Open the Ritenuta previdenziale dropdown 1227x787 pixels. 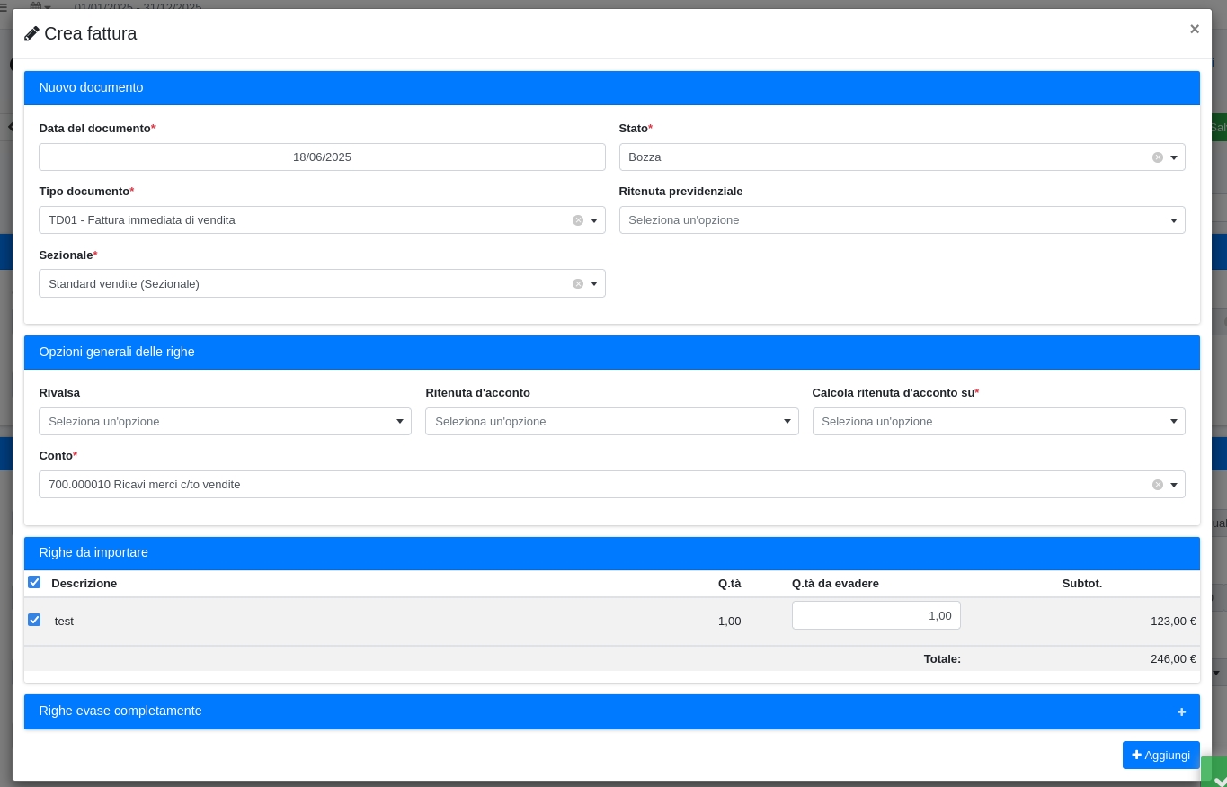point(902,220)
